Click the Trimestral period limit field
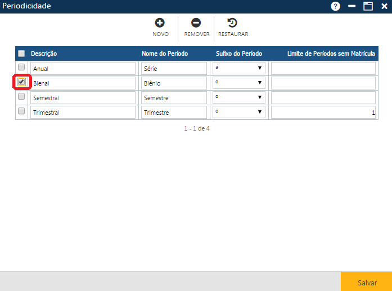The image size is (392, 291). [323, 113]
